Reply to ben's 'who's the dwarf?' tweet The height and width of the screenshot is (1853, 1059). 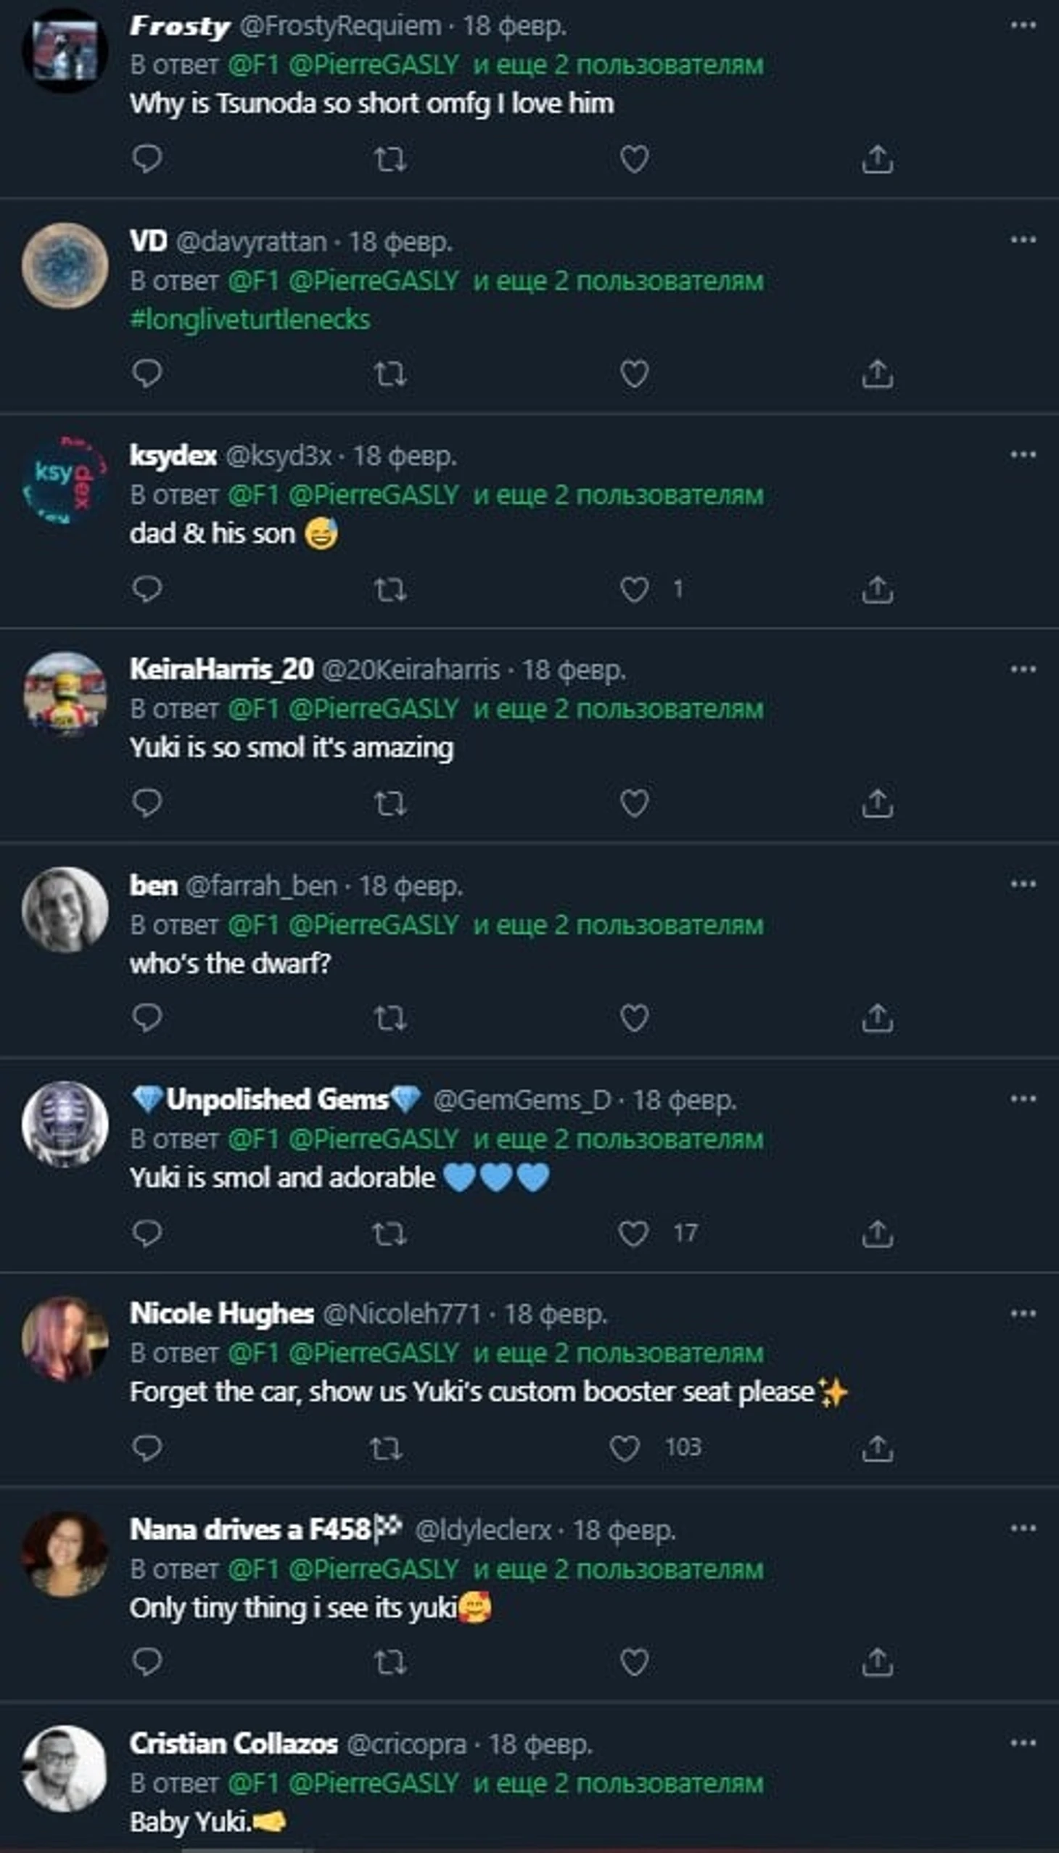click(147, 1018)
